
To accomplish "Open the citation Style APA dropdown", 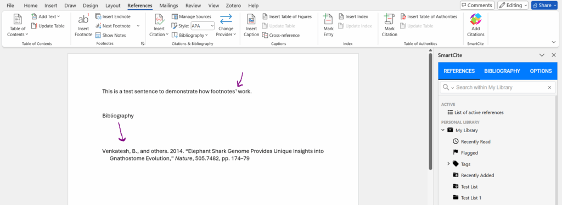I will 203,26.
